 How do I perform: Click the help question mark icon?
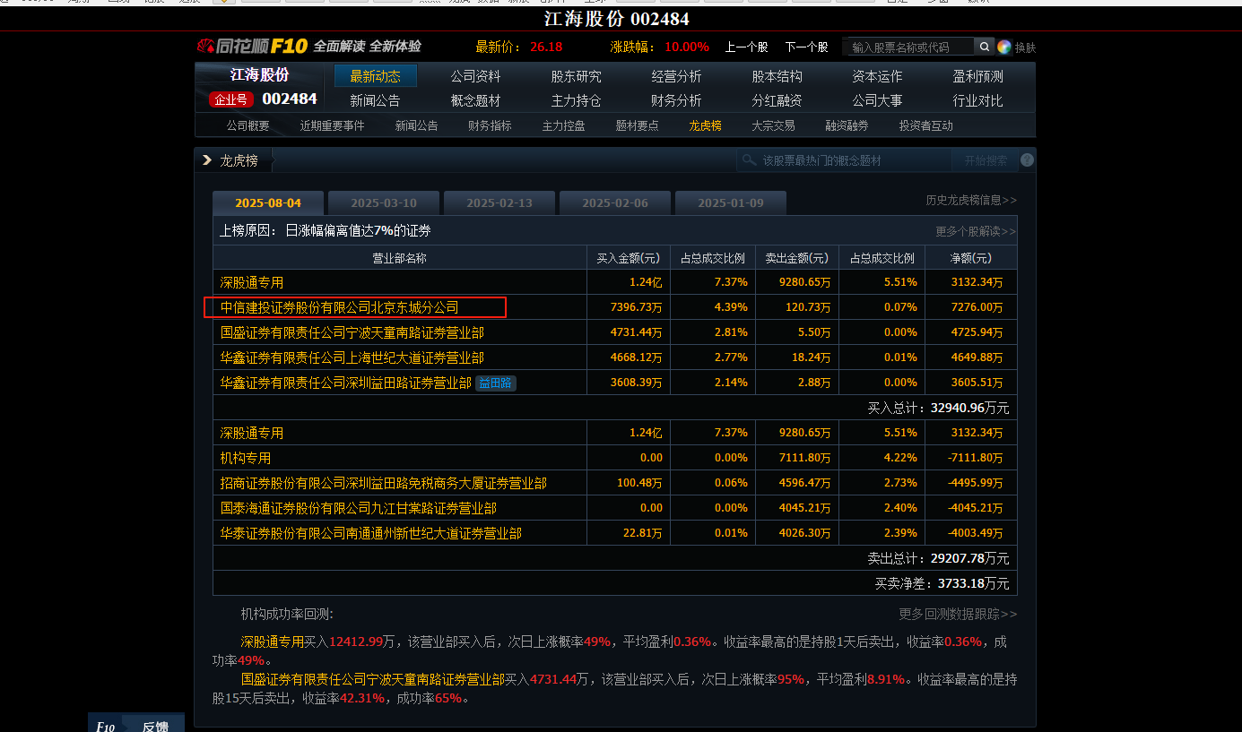[1027, 160]
